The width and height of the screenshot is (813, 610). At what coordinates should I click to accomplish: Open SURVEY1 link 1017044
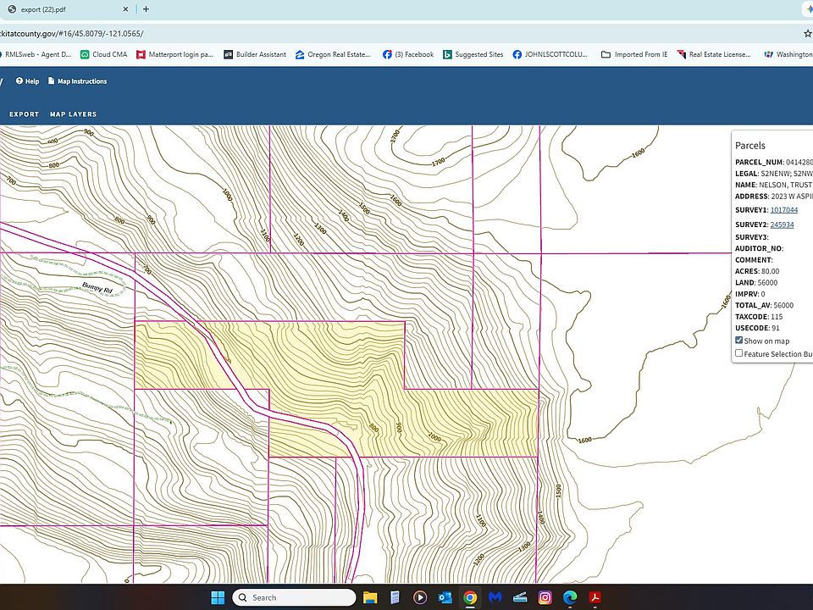[784, 210]
